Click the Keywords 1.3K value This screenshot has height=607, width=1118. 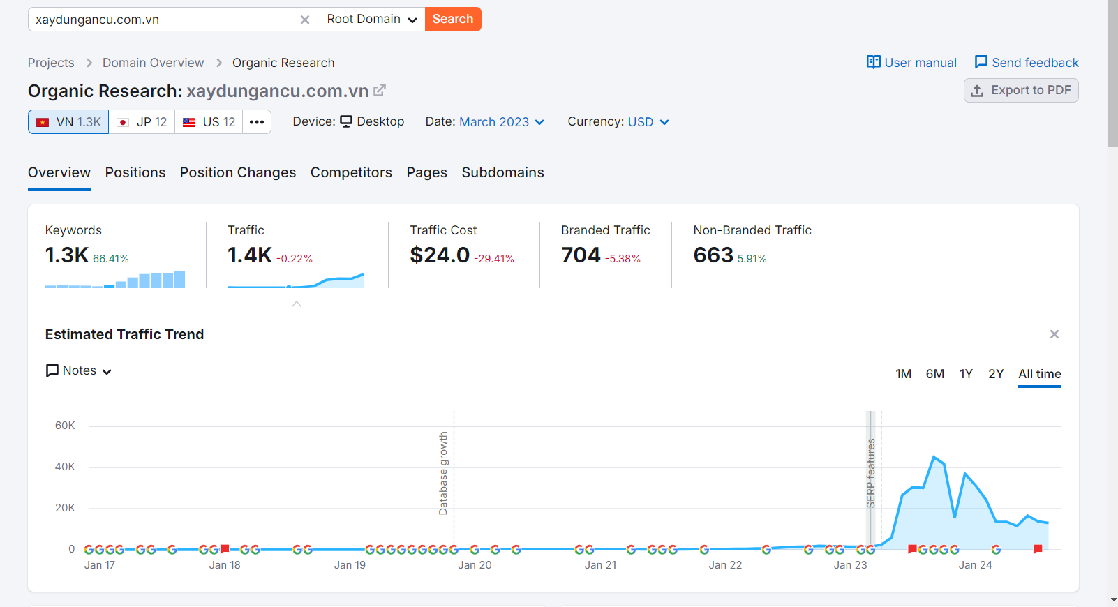point(67,255)
